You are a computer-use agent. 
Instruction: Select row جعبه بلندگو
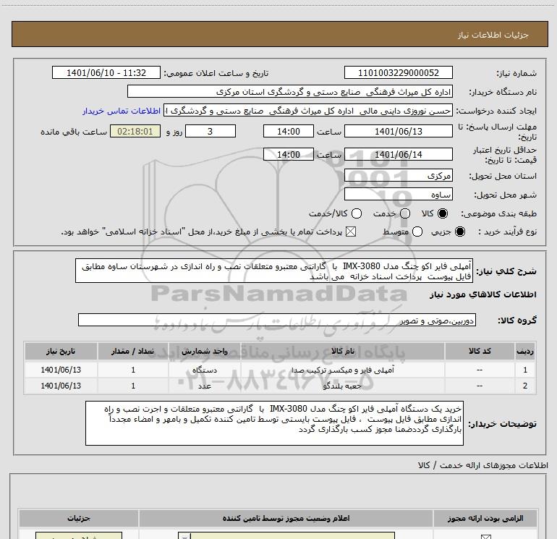280,386
